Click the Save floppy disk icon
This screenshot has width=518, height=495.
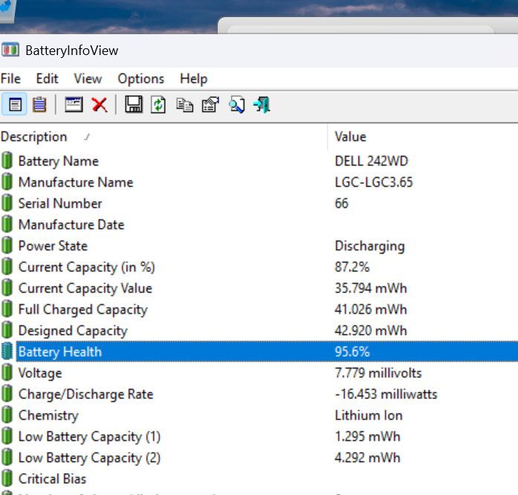(x=134, y=105)
